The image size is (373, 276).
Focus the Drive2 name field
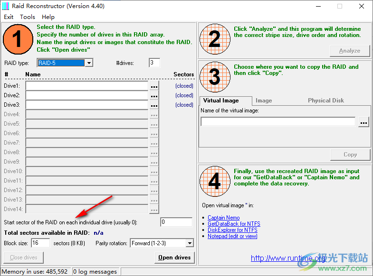click(x=87, y=95)
